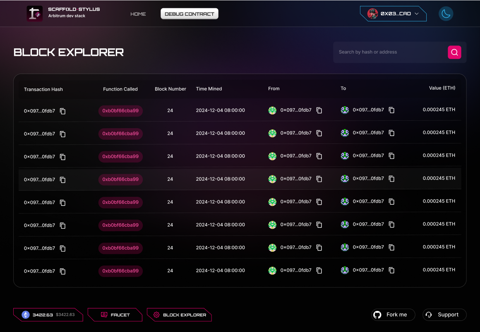480x332 pixels.
Task: Click the magenta search icon button
Action: point(454,52)
